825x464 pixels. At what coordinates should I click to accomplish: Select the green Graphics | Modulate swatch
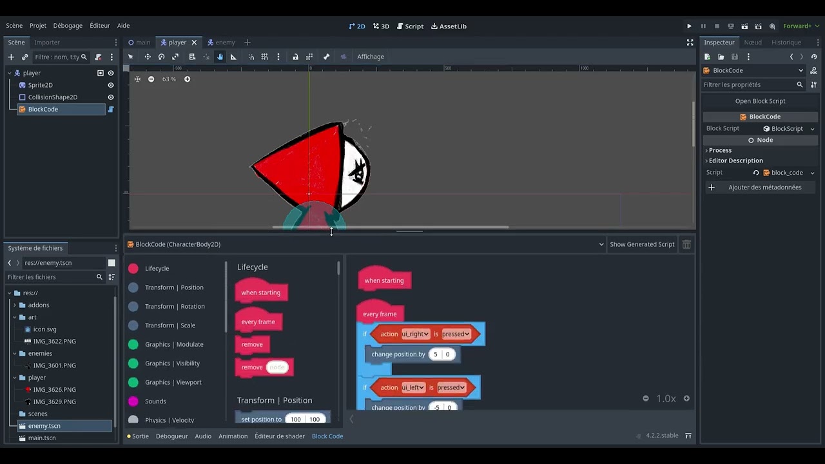[133, 345]
